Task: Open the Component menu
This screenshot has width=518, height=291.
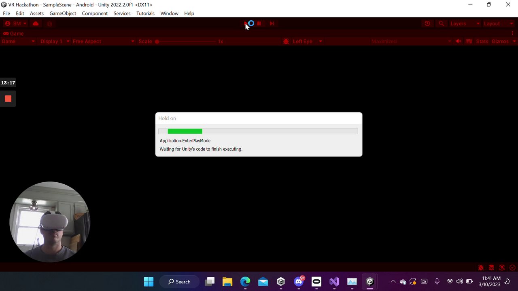Action: pyautogui.click(x=95, y=13)
